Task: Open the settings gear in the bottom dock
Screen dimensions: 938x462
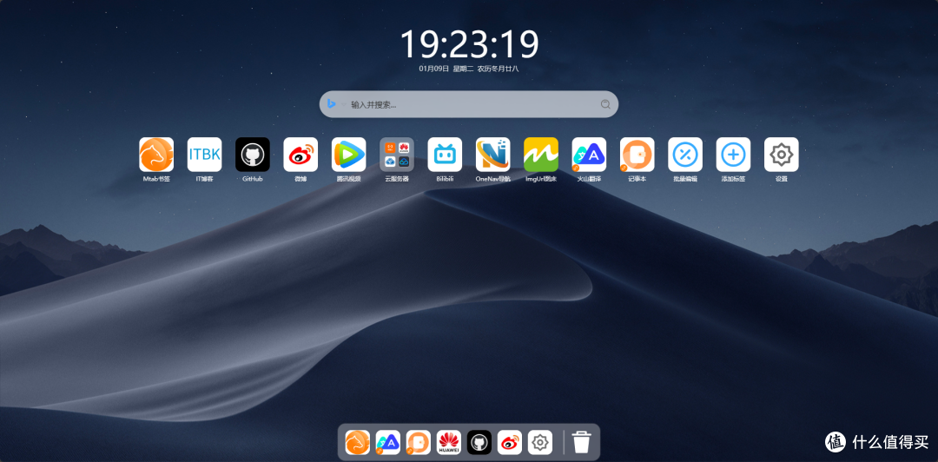Action: tap(540, 442)
